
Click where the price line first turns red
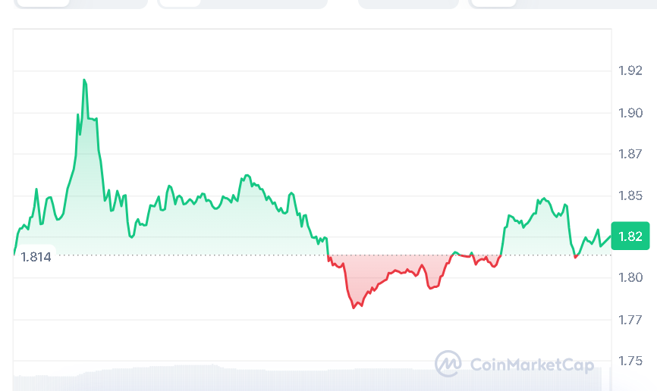point(328,258)
